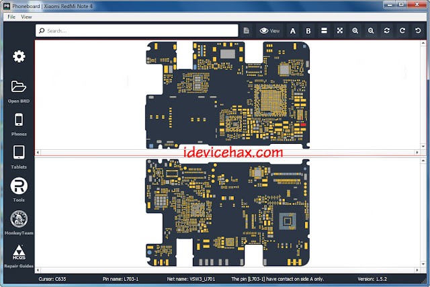Zoom in on the board
Viewport: 430px width, 287px height.
355,31
